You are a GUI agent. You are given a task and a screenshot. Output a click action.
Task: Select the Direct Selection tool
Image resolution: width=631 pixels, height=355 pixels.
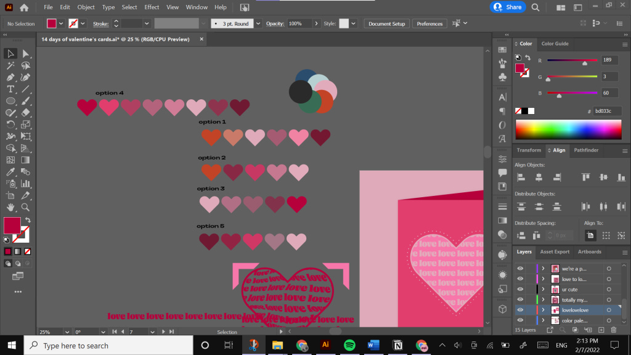click(x=25, y=54)
